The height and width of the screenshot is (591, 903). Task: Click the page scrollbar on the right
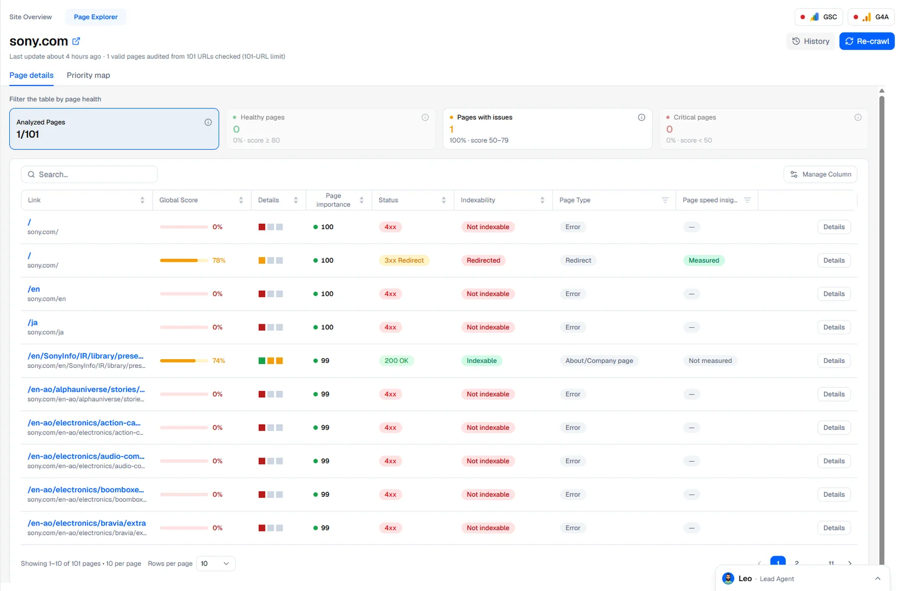[882, 330]
